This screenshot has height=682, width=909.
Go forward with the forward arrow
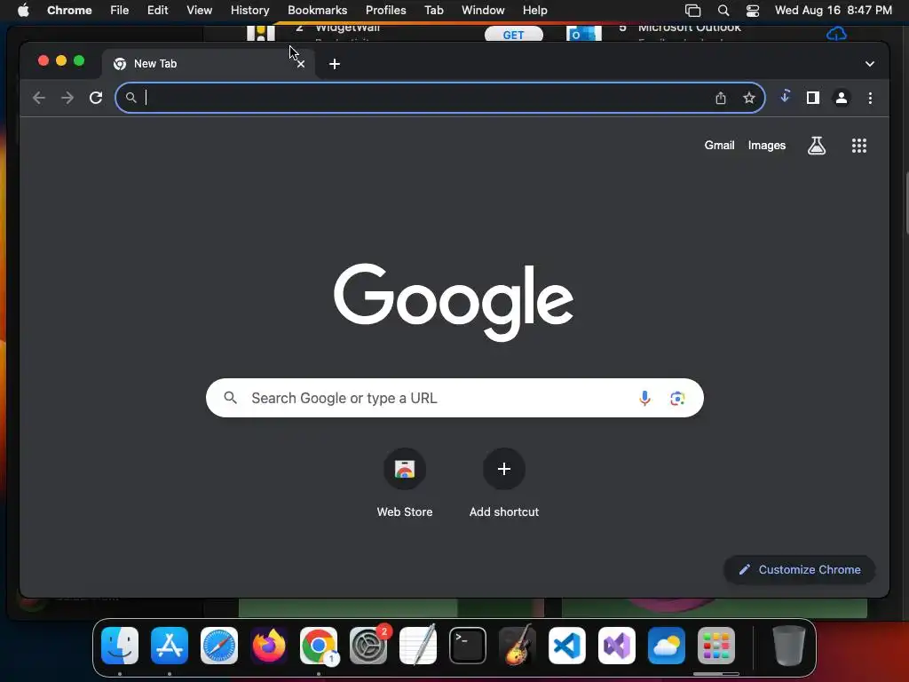pos(67,98)
